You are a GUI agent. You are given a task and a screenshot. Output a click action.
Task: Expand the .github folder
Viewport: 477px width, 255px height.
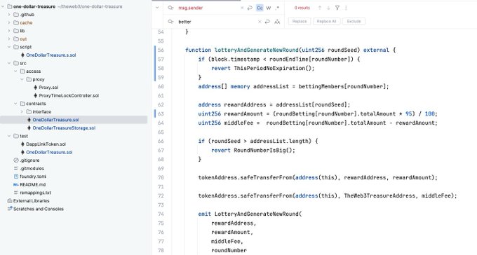9,15
